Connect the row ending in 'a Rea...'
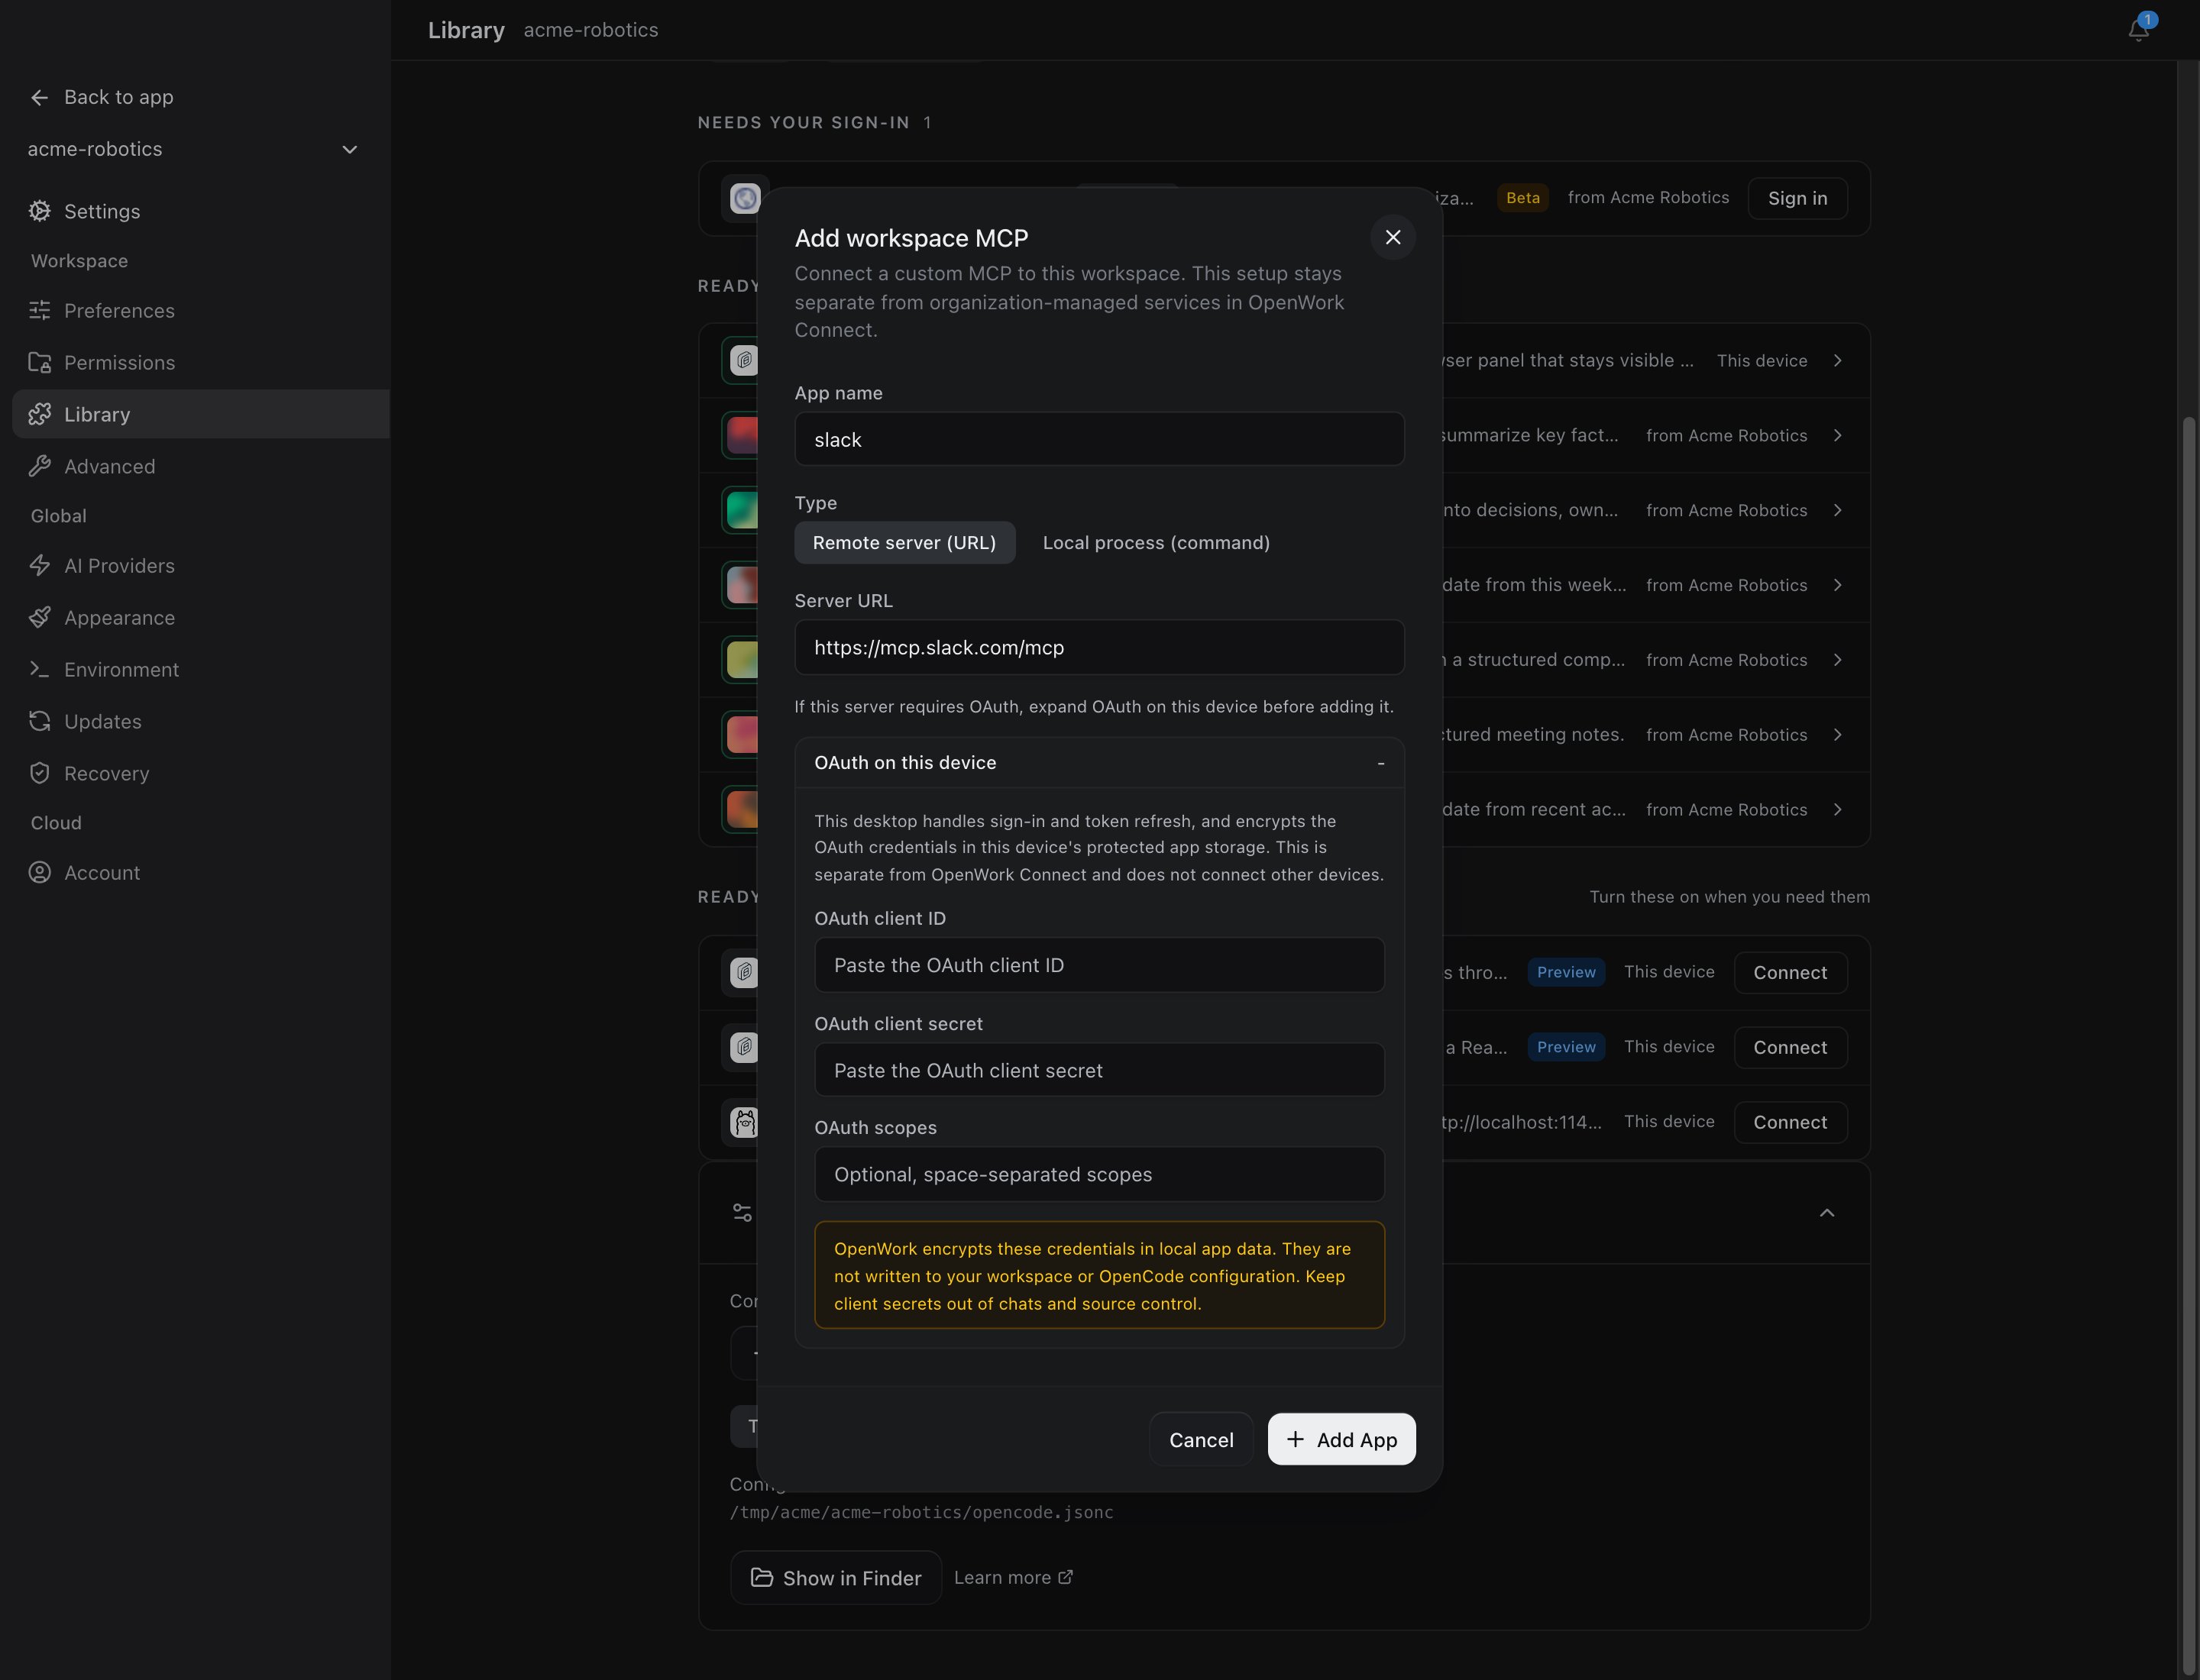Screen dimensions: 2200x1680 point(1790,1048)
